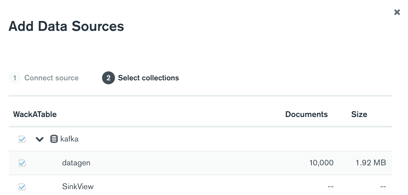408x195 pixels.
Task: Click the Documents column header
Action: click(x=306, y=114)
